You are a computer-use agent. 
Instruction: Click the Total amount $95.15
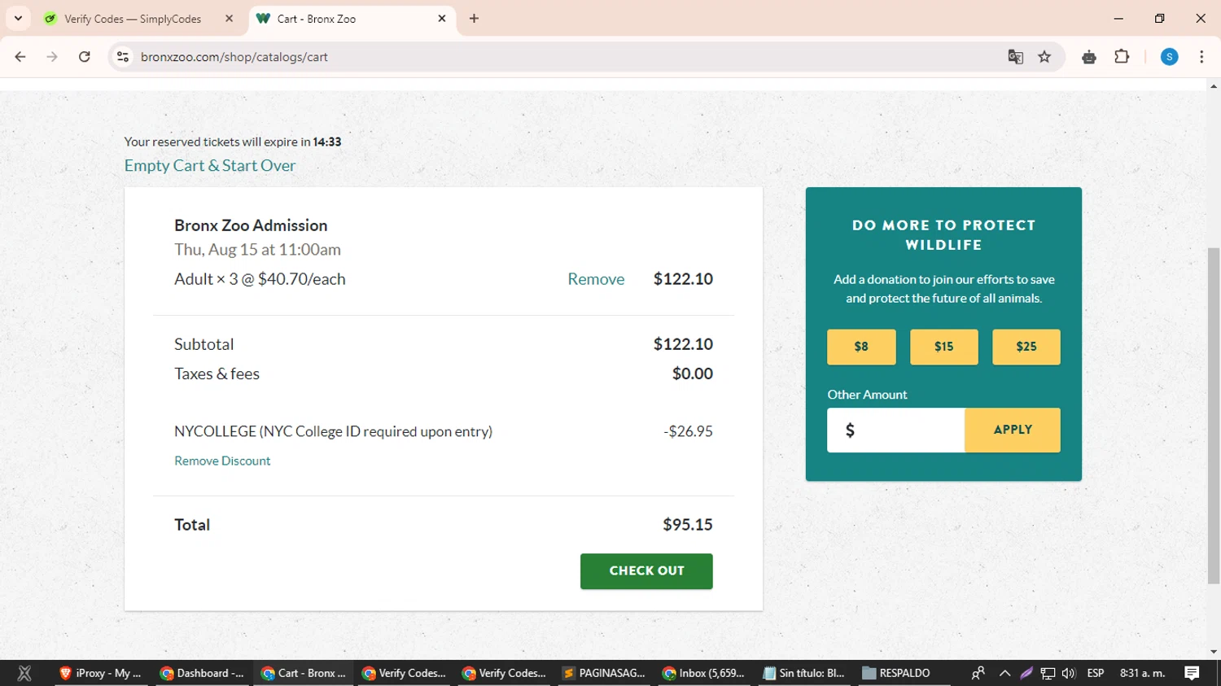coord(688,525)
